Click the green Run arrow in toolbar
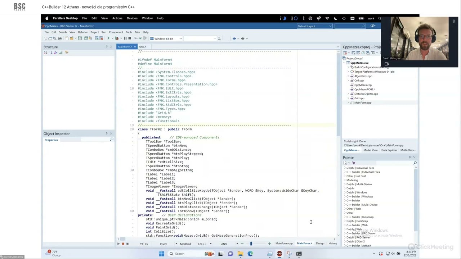Viewport: 461px width, 259px height. click(108, 38)
